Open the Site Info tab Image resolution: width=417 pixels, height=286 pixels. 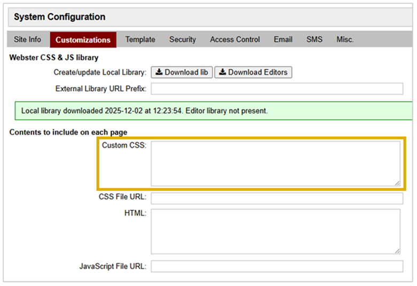tap(27, 39)
